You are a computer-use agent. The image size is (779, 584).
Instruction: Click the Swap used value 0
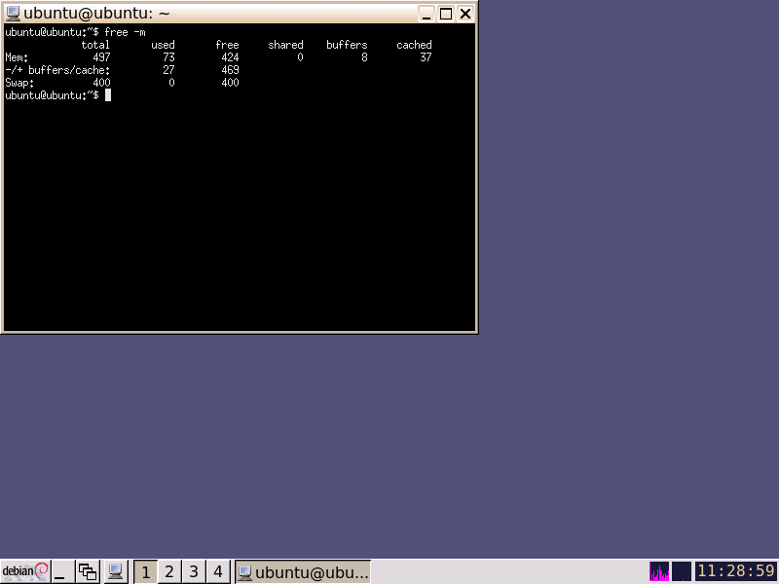pyautogui.click(x=171, y=83)
